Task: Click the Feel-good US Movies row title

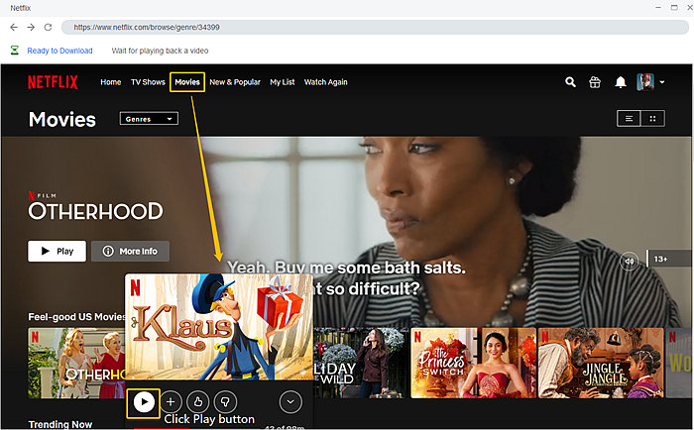Action: coord(76,317)
